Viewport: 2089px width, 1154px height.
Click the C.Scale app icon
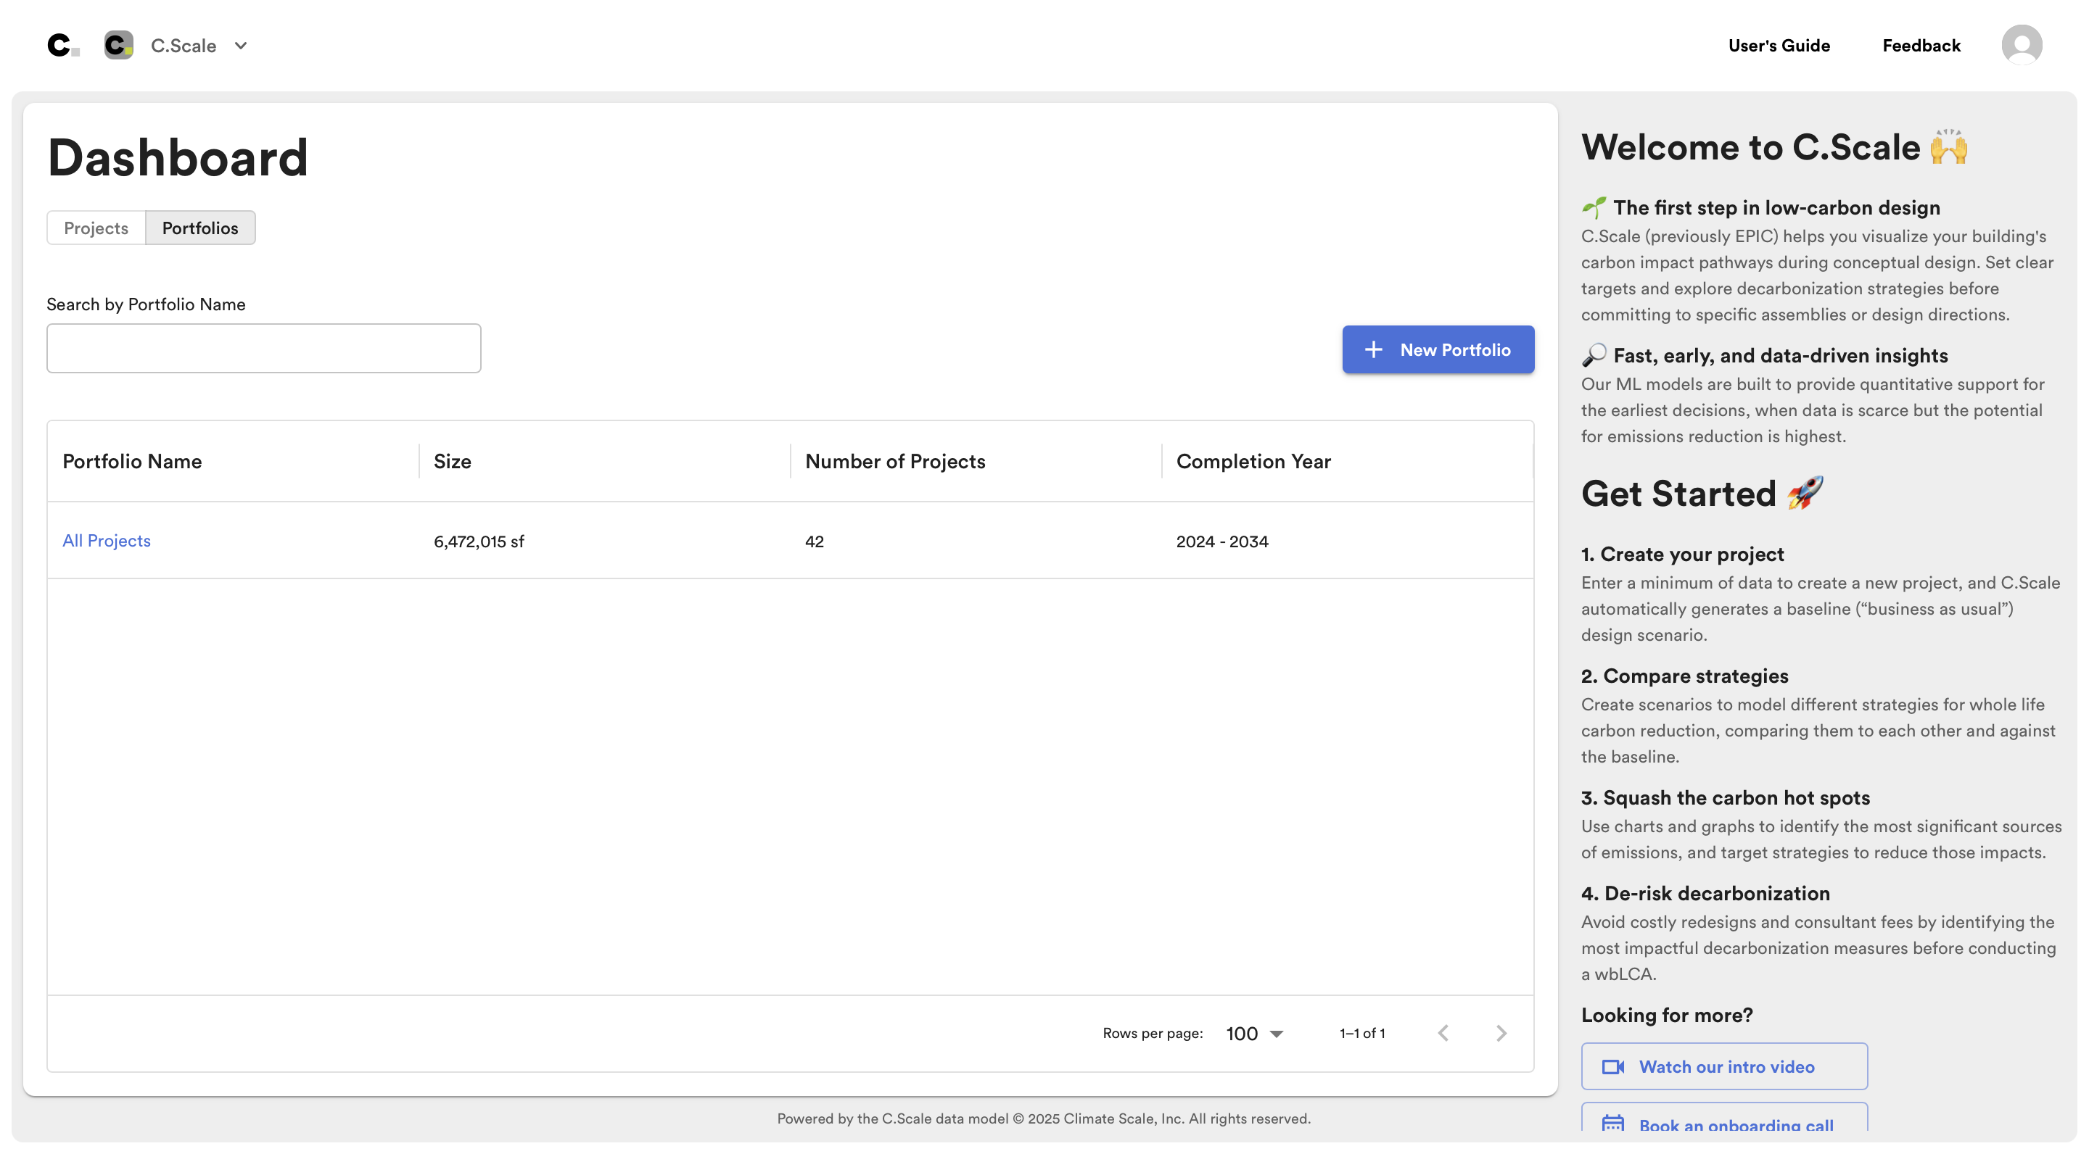[118, 46]
